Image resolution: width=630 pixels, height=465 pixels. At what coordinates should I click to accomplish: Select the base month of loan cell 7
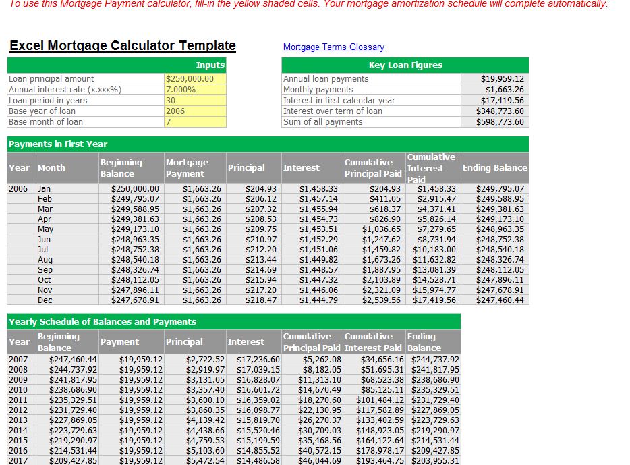click(195, 122)
